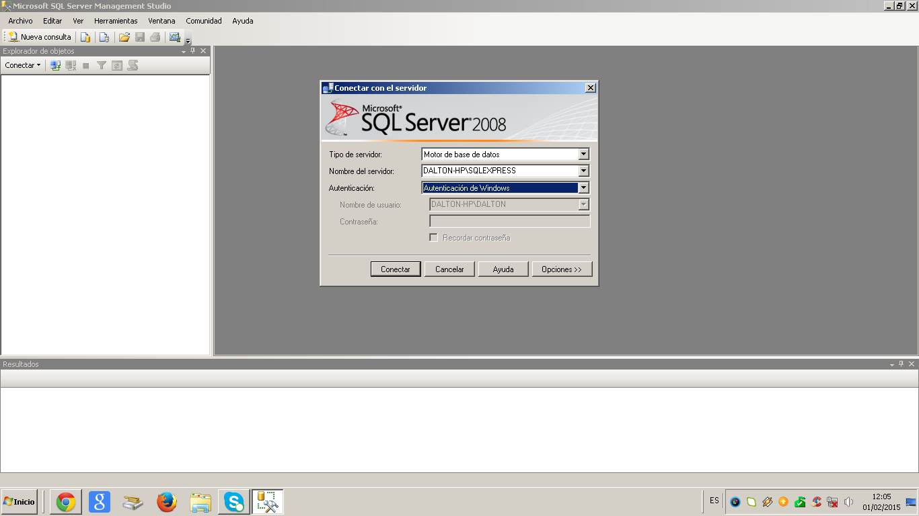Close the Explorador de objetos panel
The width and height of the screenshot is (919, 516).
[203, 51]
